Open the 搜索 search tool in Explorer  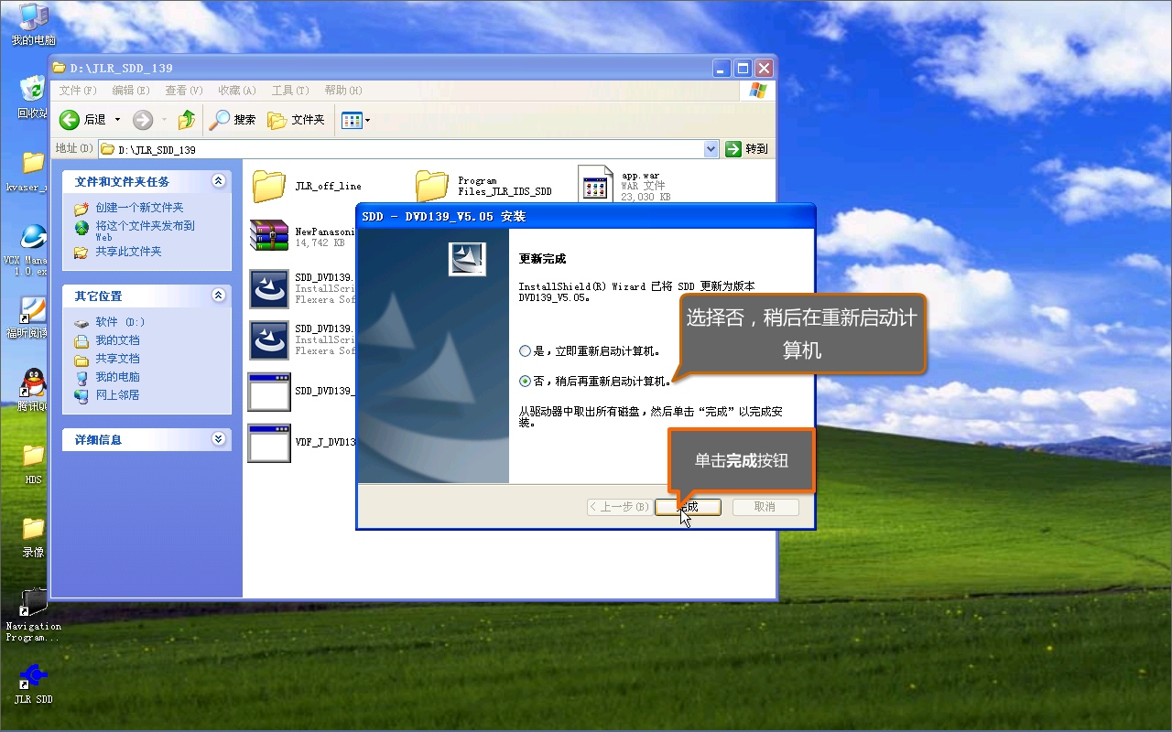(x=233, y=120)
